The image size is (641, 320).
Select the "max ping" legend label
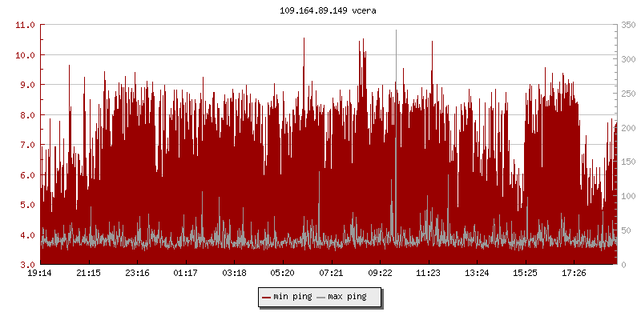[x=347, y=297]
